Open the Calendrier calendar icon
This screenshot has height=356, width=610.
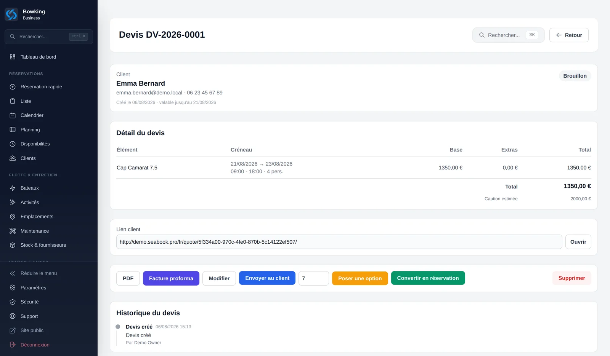click(x=13, y=115)
